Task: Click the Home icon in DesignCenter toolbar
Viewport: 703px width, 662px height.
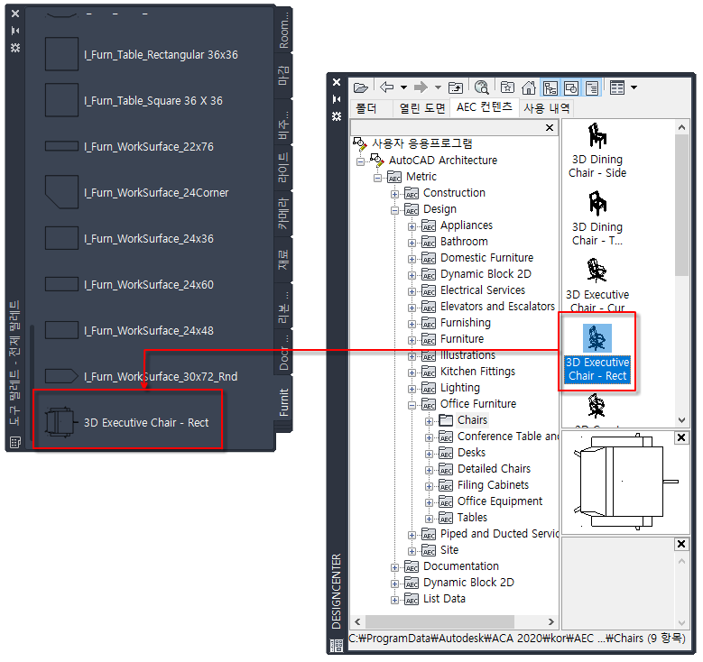Action: 529,87
